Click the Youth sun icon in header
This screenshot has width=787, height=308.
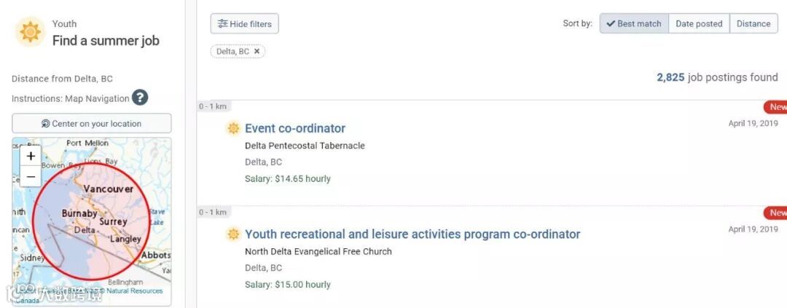pos(30,32)
